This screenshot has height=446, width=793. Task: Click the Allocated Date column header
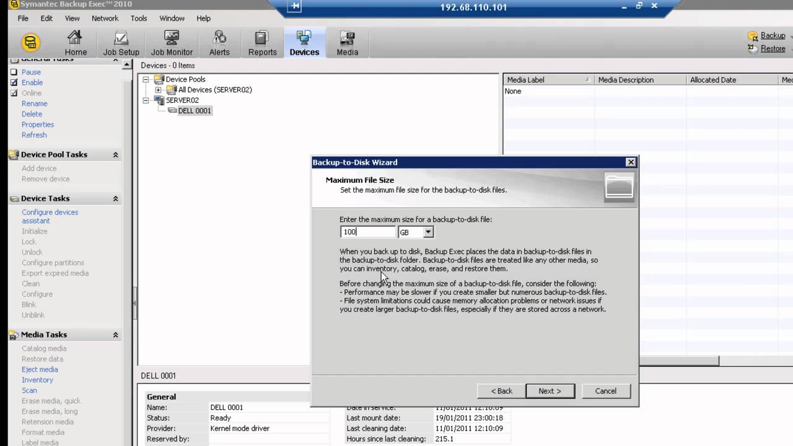[x=732, y=80]
